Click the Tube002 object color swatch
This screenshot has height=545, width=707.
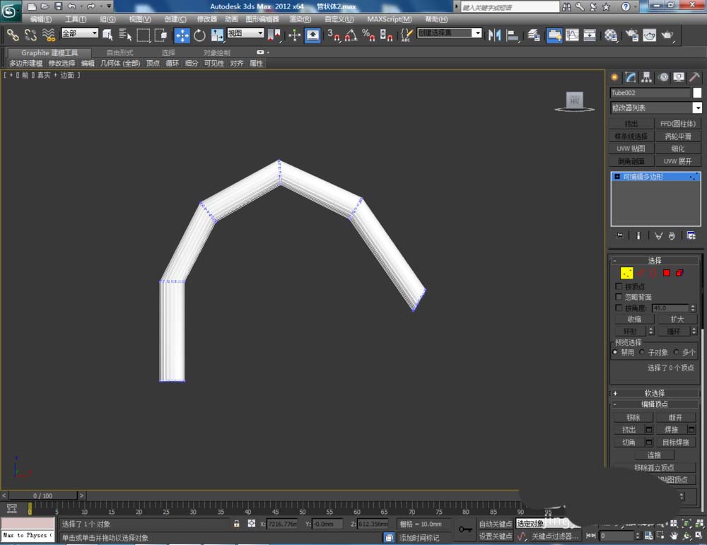pyautogui.click(x=697, y=93)
